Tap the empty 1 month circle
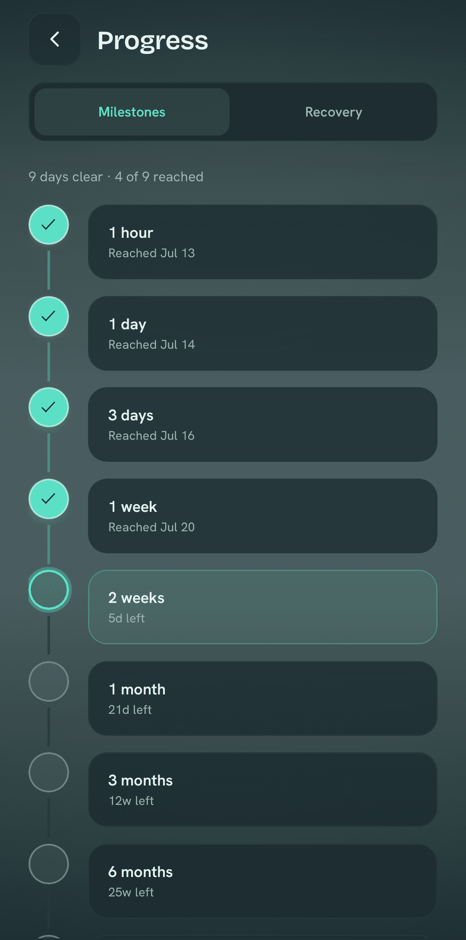466x940 pixels. pos(49,681)
